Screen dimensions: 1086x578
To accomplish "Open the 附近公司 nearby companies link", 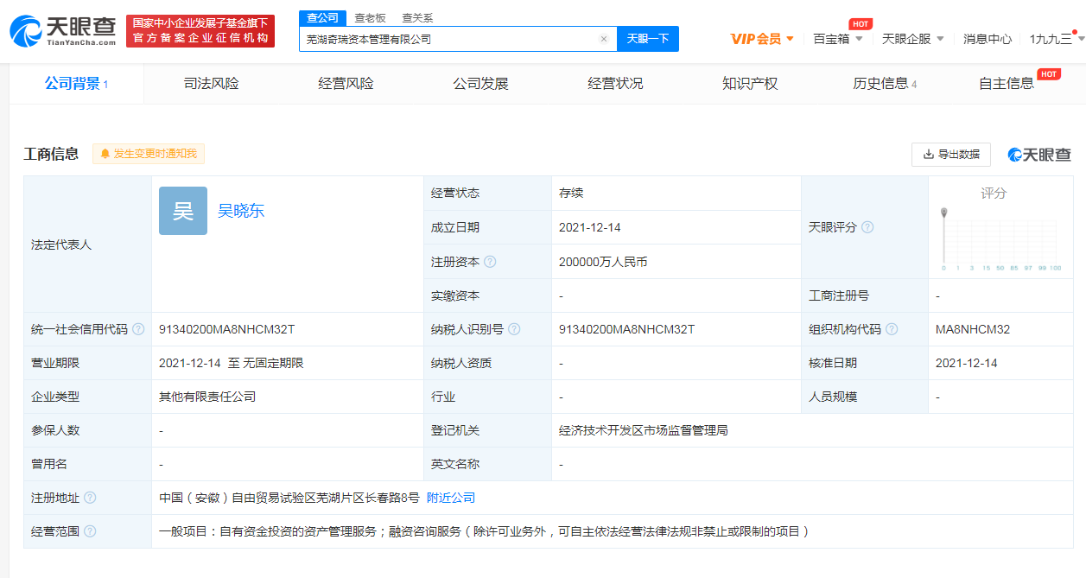I will pyautogui.click(x=451, y=498).
